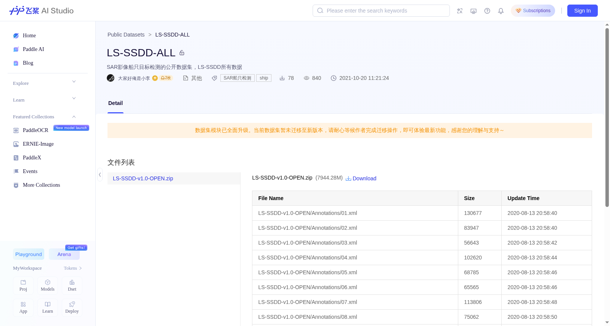Click the More Collections icon

coord(16,185)
